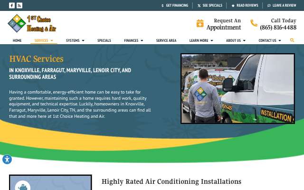Image resolution: width=304 pixels, height=190 pixels.
Task: Open the Contact Us menu item
Action: 267,40
